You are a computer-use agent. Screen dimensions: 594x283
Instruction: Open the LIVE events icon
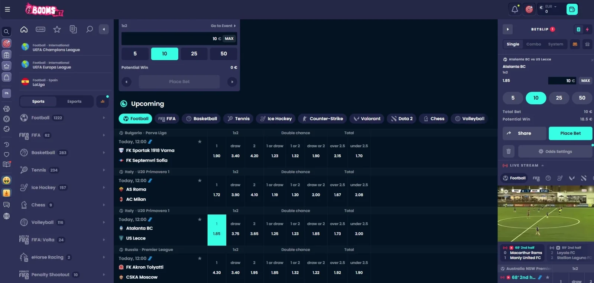coord(40,29)
